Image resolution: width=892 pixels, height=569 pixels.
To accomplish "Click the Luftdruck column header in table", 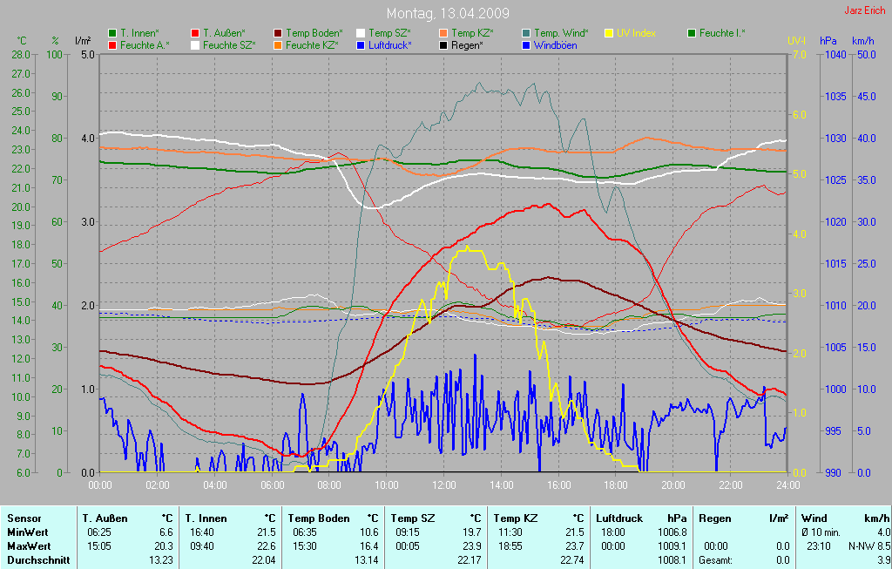I will pos(618,518).
